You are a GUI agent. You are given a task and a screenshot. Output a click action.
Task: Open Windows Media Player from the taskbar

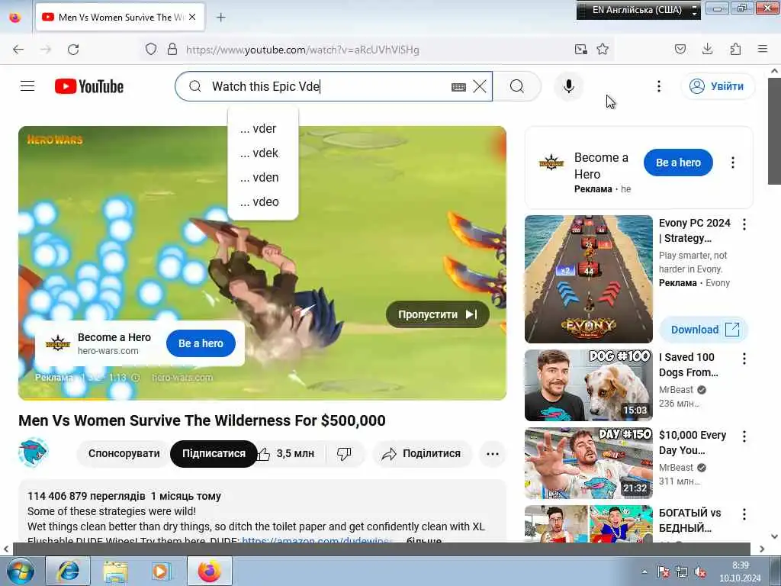(162, 571)
